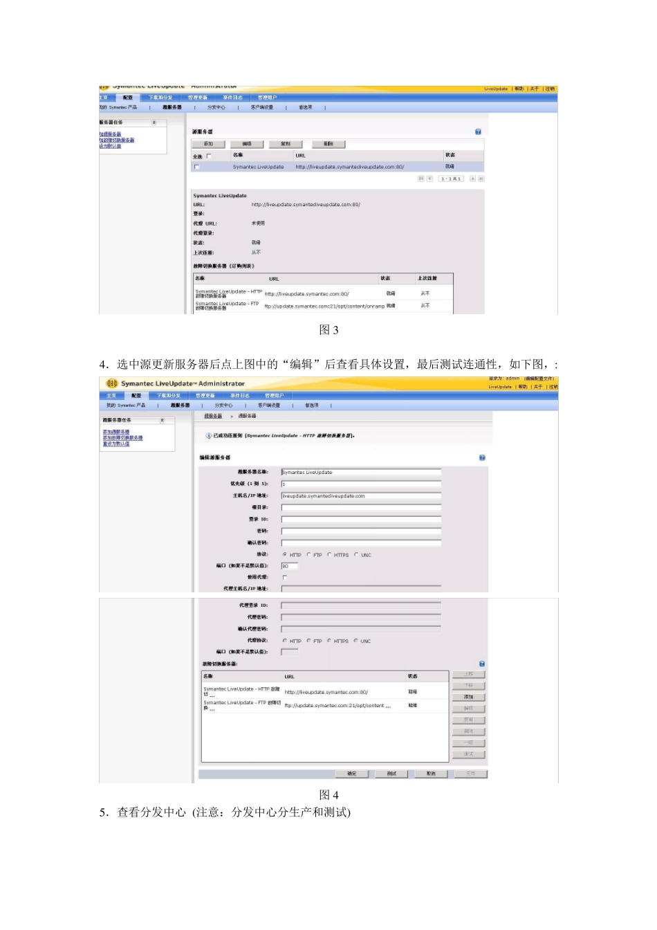Click the reset to defaults link in Figure 4 sidebar

(116, 444)
